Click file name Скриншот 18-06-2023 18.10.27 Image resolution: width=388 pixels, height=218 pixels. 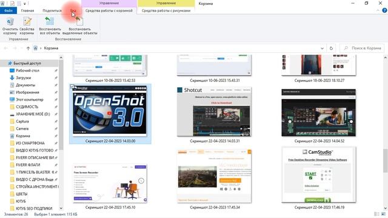[319, 81]
